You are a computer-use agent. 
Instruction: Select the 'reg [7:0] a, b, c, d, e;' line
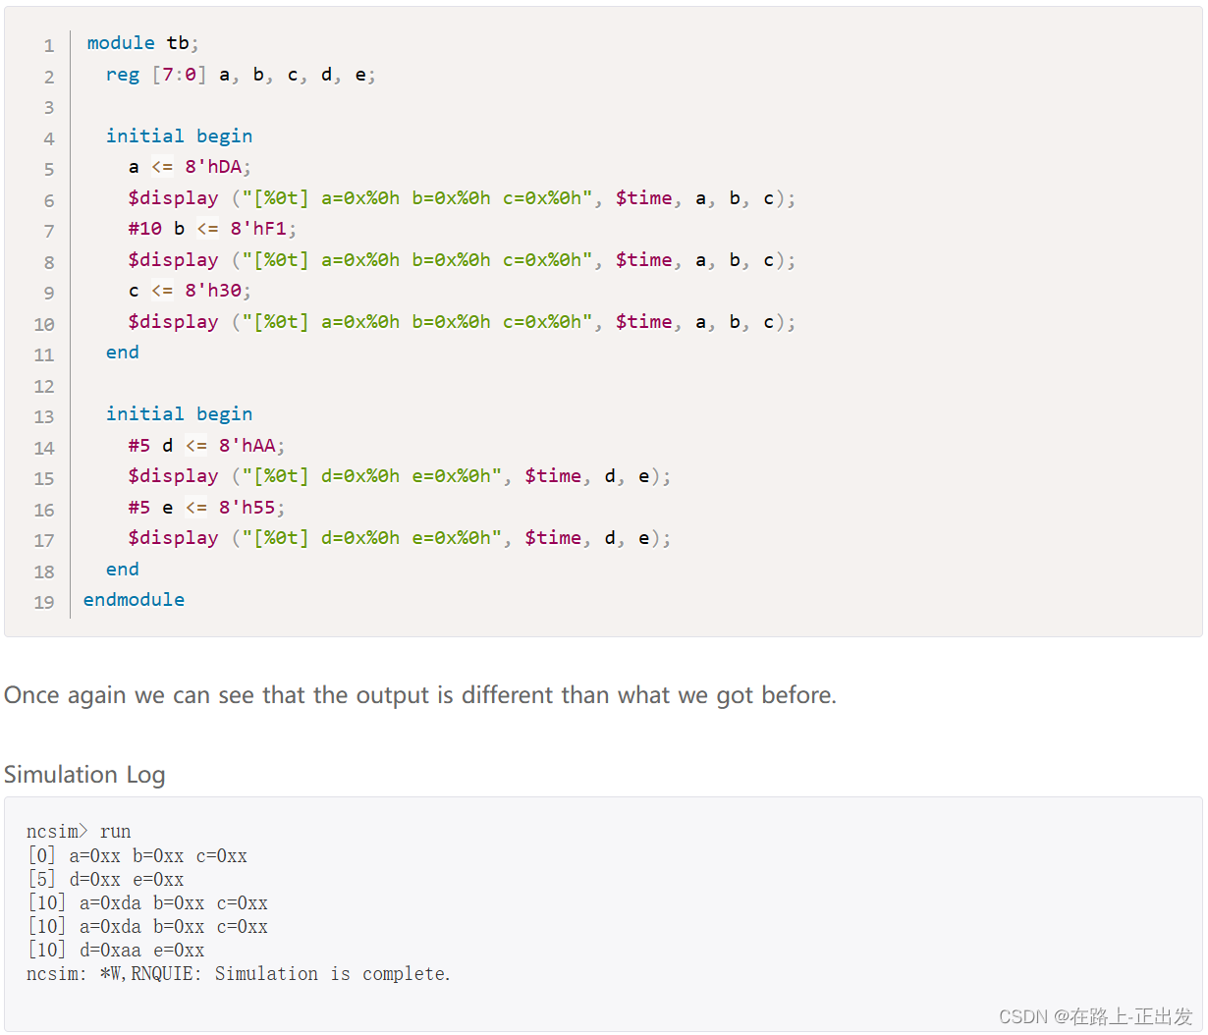(241, 75)
